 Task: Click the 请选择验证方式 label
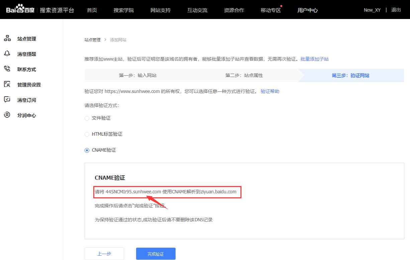102,105
